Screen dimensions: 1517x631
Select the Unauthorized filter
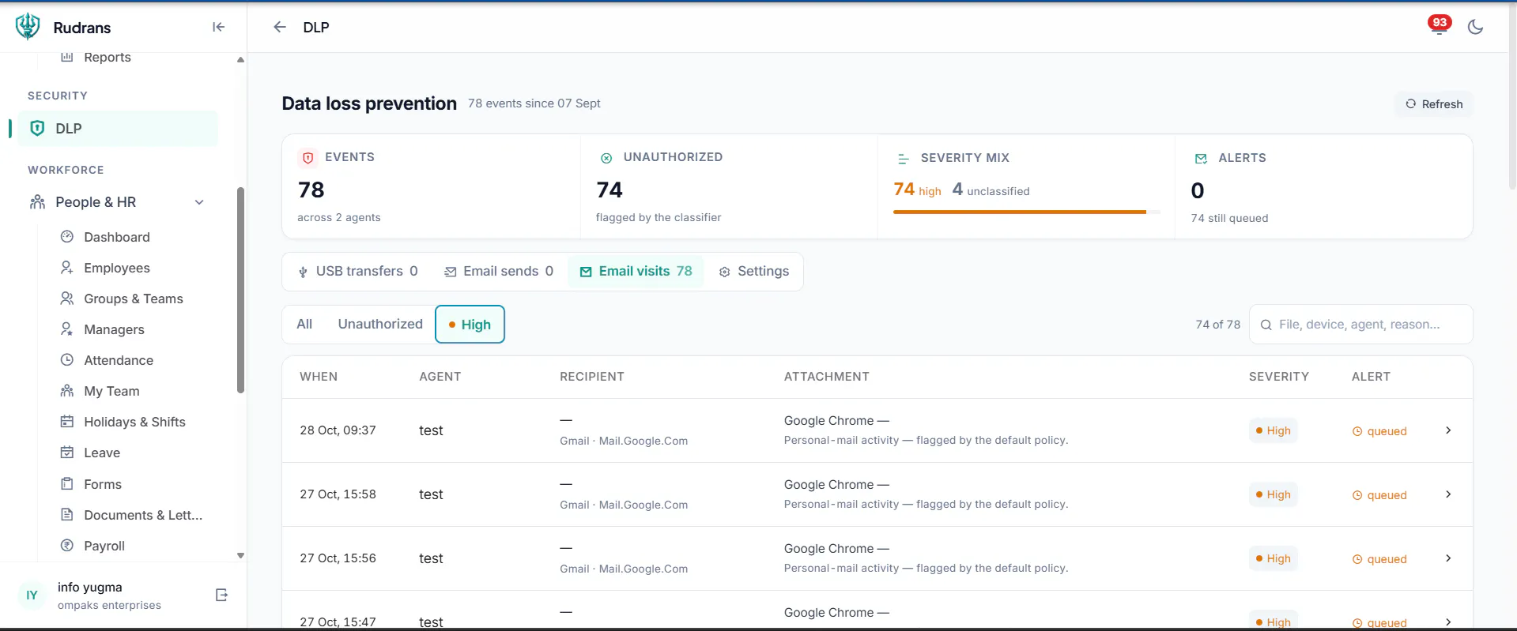point(380,324)
